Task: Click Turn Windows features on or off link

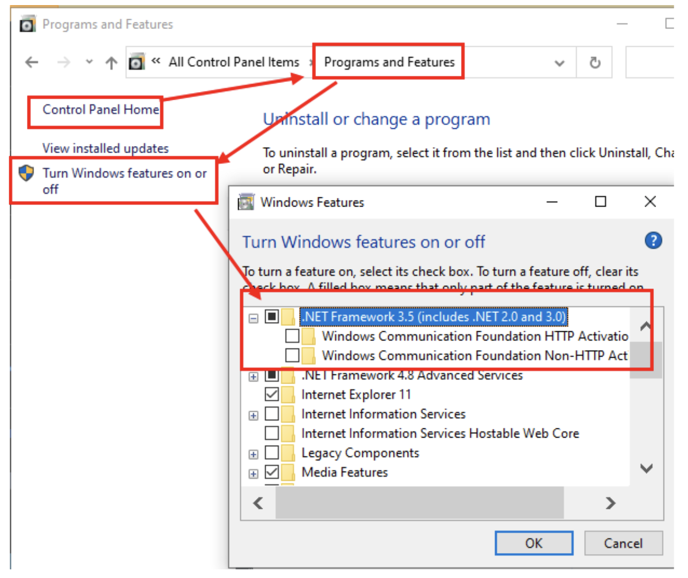Action: tap(125, 181)
